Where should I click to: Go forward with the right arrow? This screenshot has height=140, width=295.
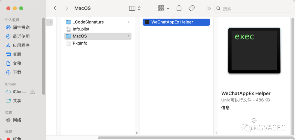67,8
